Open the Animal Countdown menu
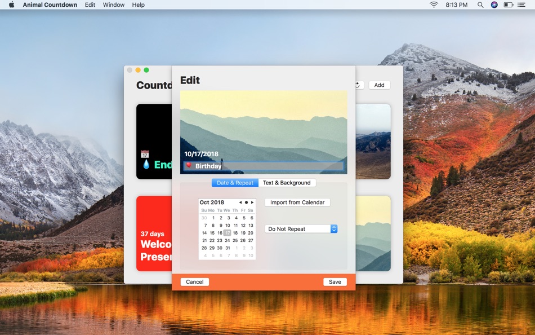This screenshot has width=535, height=335. 50,5
